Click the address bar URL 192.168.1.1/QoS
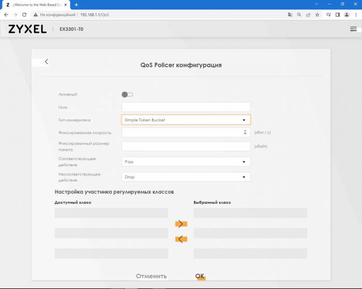The width and height of the screenshot is (362, 289). (x=95, y=15)
